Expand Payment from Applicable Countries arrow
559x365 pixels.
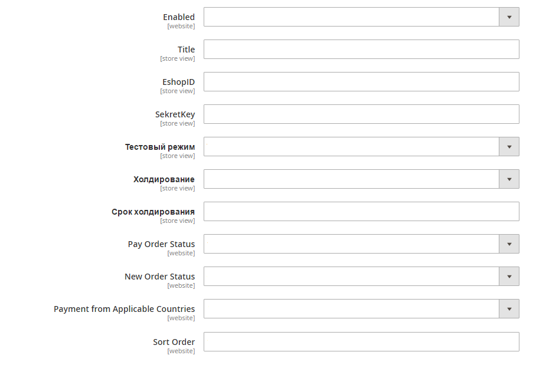[x=509, y=309]
